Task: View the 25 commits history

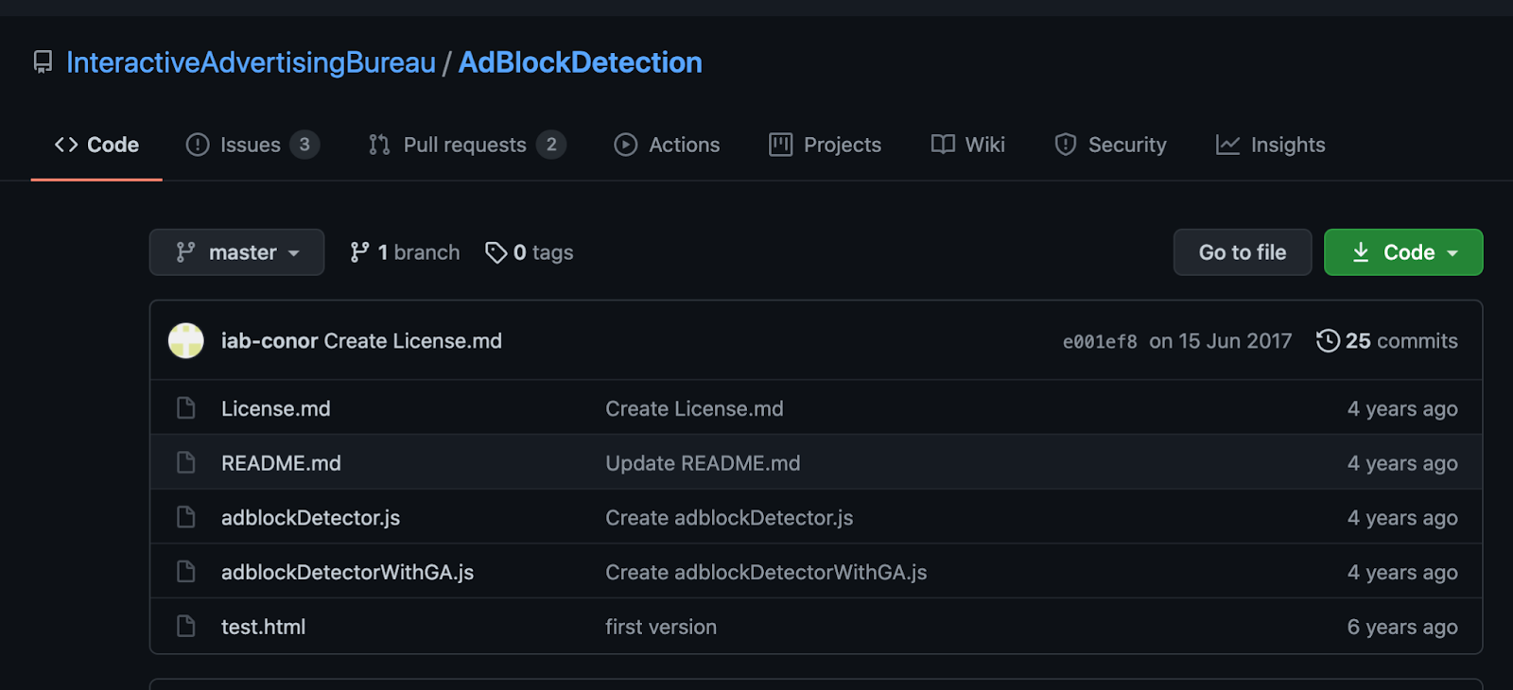Action: 1387,341
